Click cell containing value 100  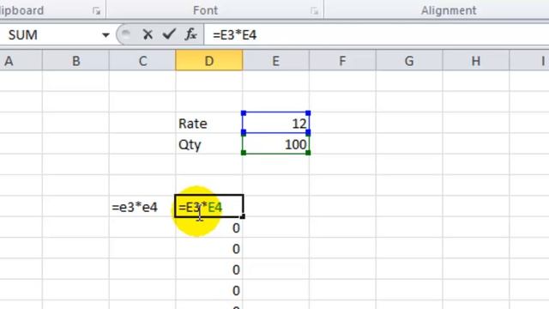[276, 144]
